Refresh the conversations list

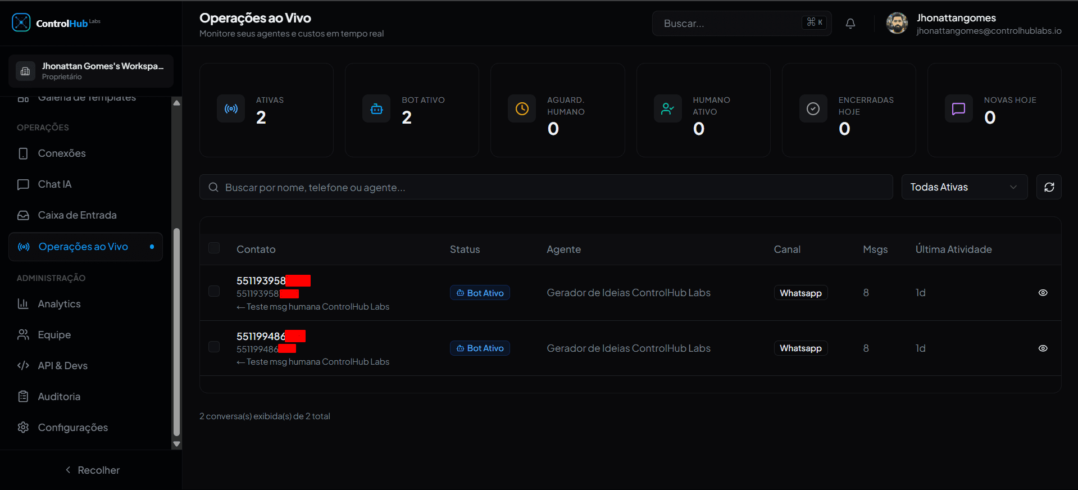coord(1049,187)
